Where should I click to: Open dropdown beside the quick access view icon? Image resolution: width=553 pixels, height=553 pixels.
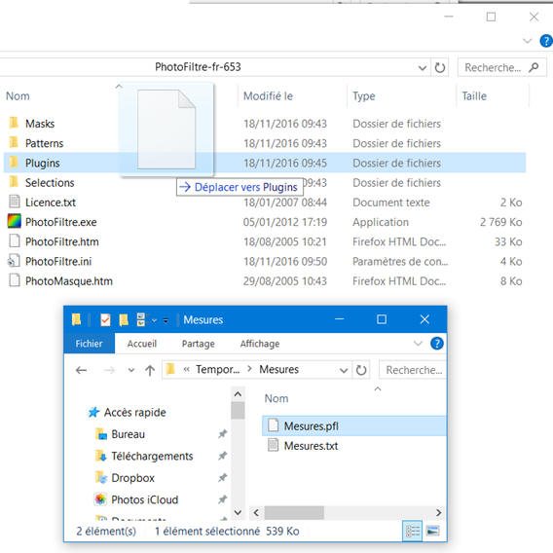tap(154, 320)
